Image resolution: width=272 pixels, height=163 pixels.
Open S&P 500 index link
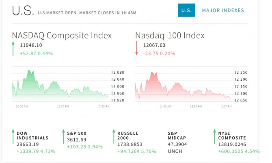click(x=76, y=133)
